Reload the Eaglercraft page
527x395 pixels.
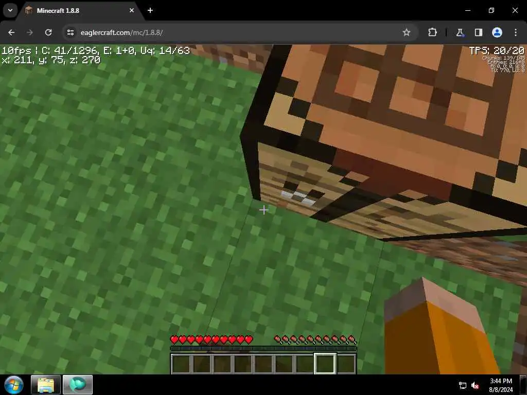pyautogui.click(x=48, y=32)
